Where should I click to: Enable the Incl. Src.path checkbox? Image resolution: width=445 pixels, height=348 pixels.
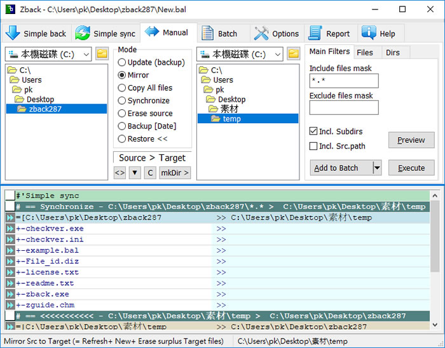[313, 146]
